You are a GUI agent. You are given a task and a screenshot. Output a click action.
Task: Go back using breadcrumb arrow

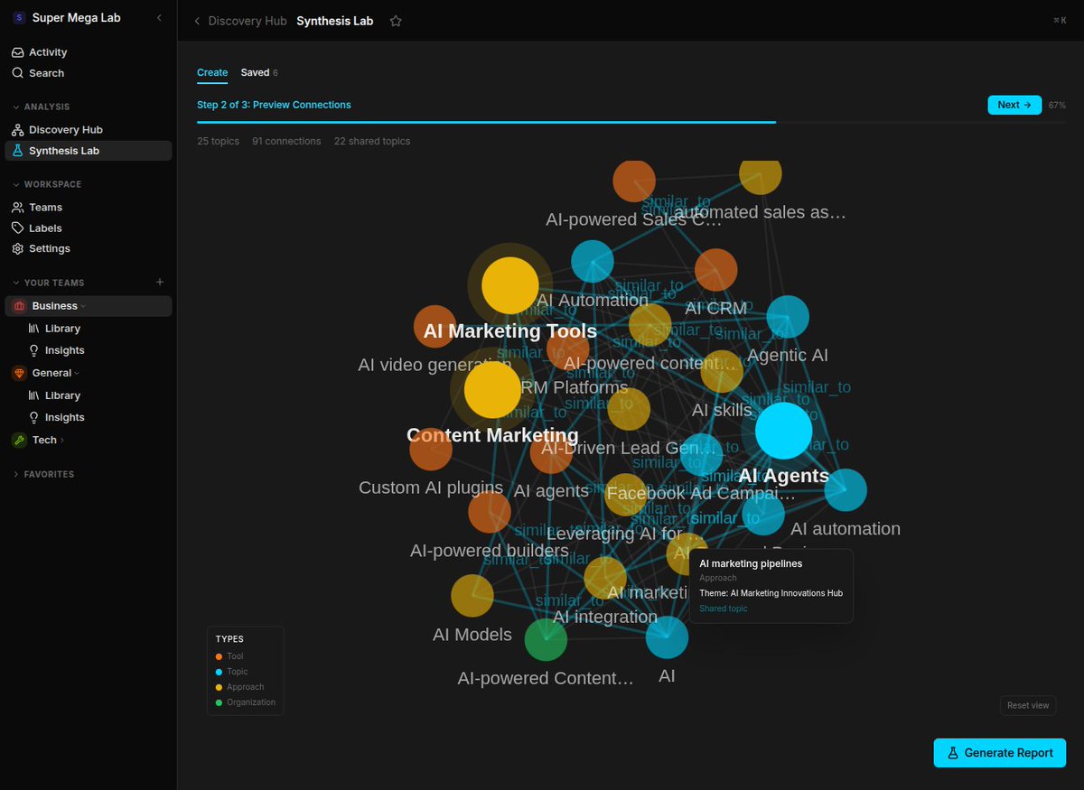pyautogui.click(x=198, y=21)
